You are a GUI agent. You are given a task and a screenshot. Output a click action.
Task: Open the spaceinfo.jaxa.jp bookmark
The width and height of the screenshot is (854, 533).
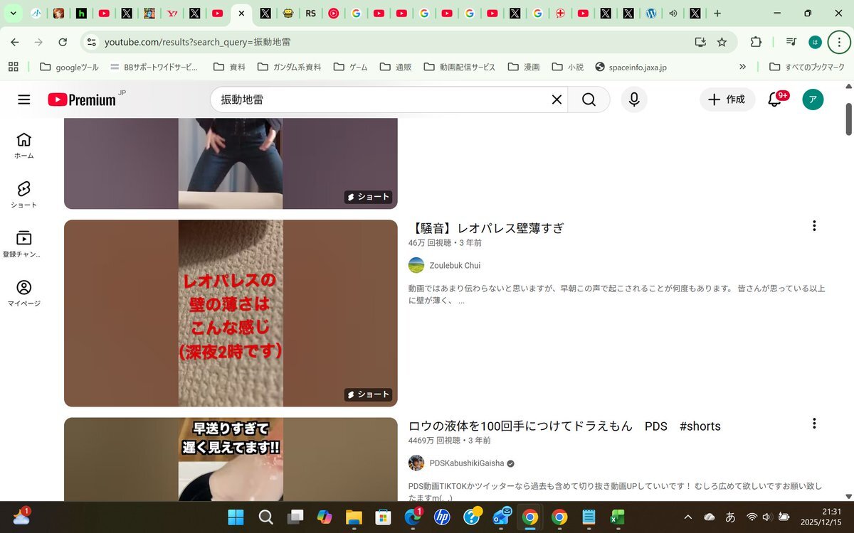coord(631,67)
